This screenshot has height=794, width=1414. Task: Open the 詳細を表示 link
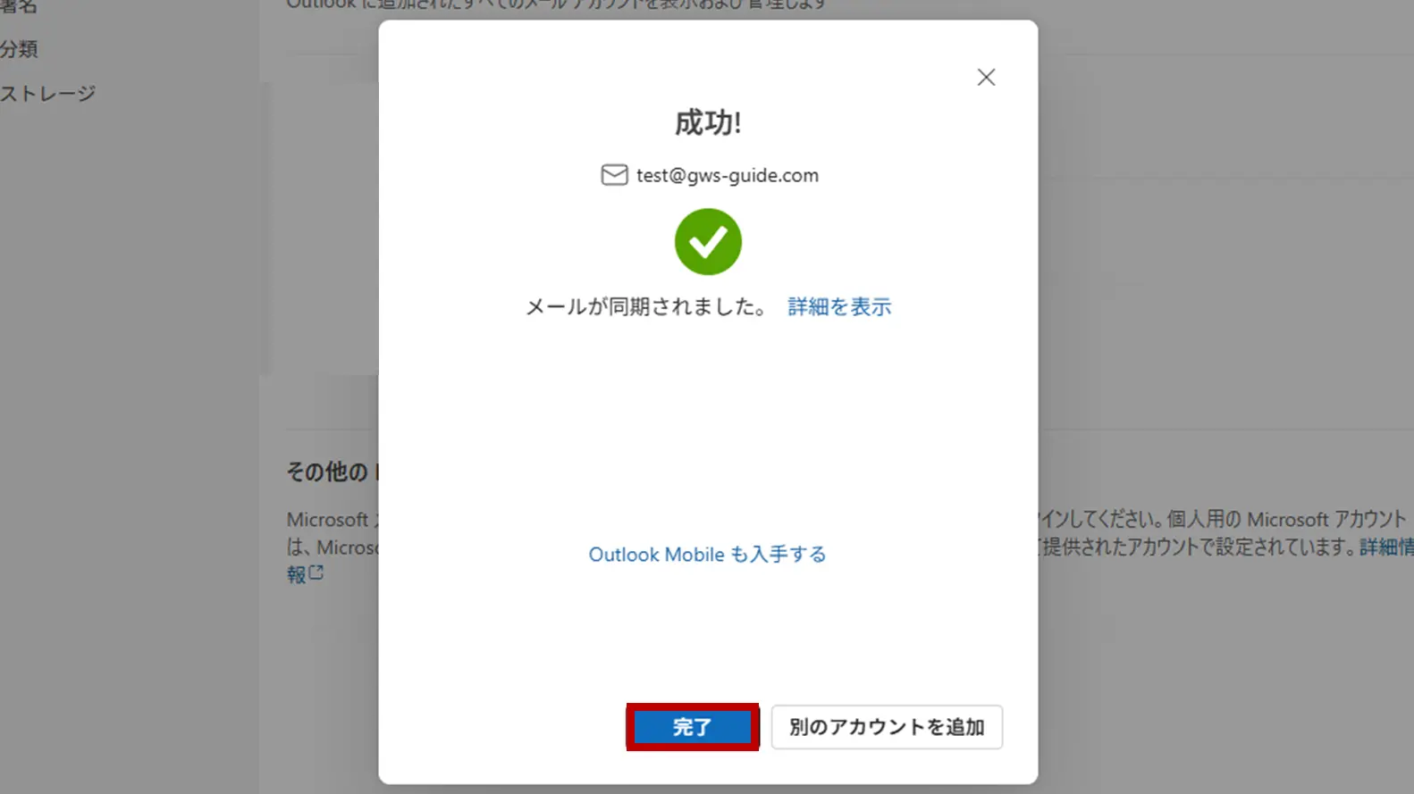click(839, 307)
